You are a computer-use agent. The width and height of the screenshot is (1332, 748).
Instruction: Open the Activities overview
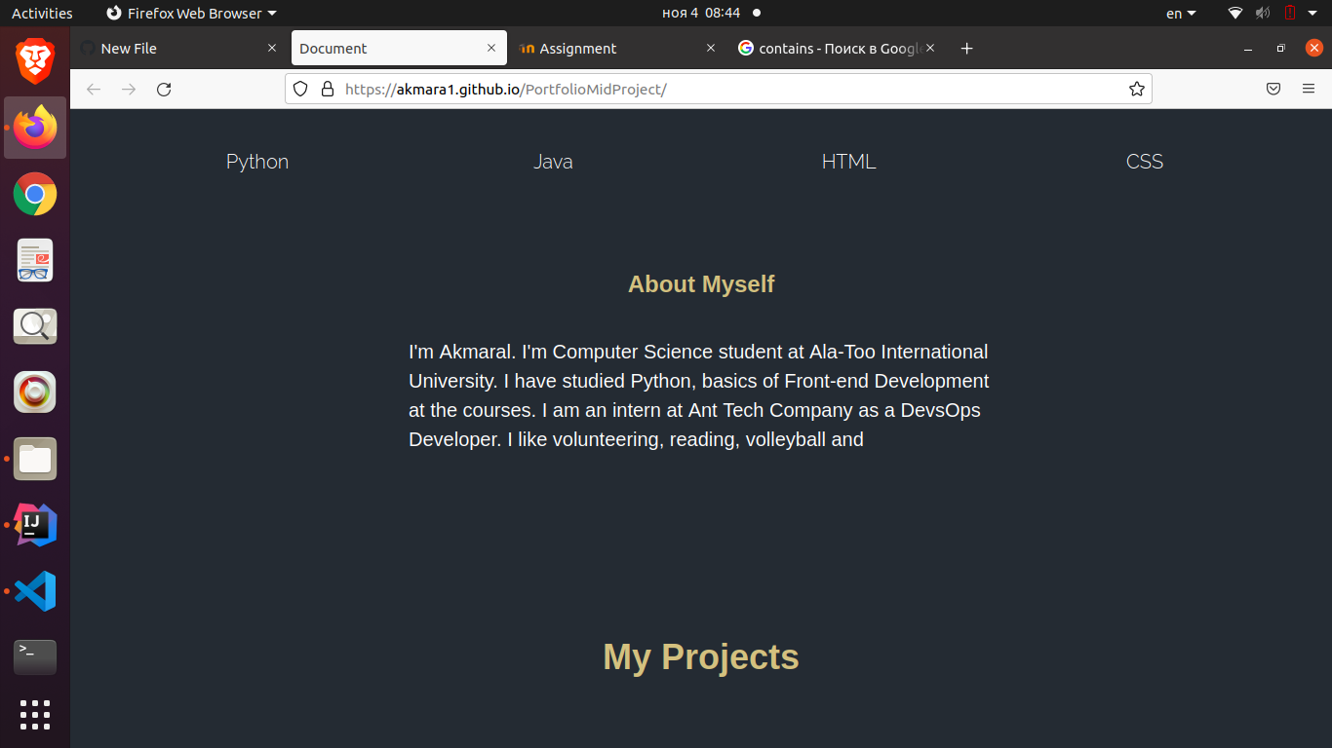tap(42, 14)
